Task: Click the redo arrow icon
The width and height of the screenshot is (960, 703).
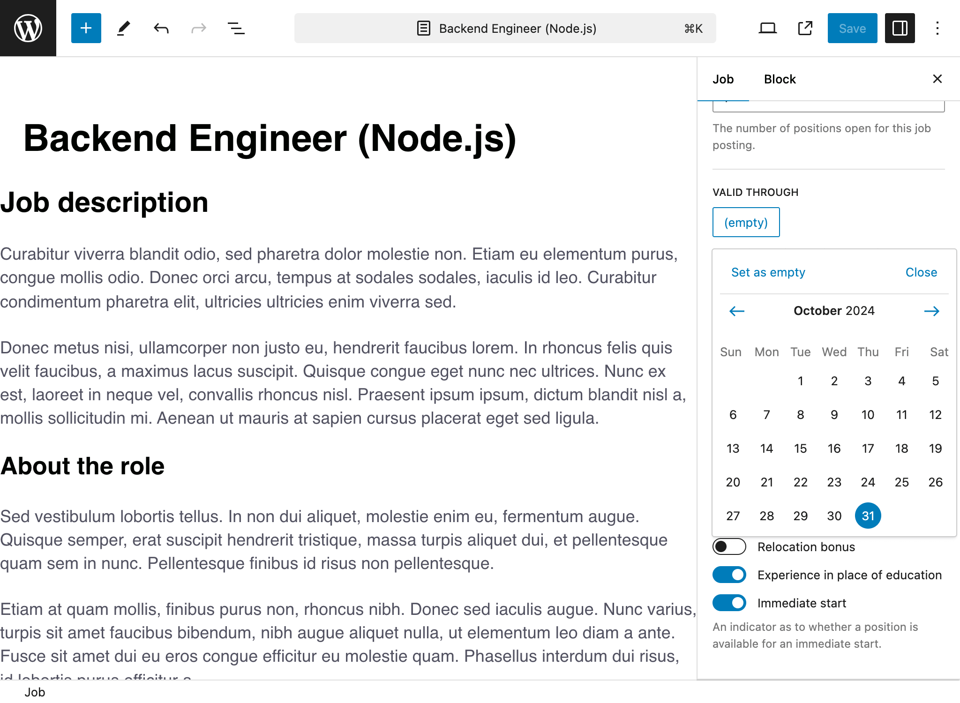Action: click(x=197, y=28)
